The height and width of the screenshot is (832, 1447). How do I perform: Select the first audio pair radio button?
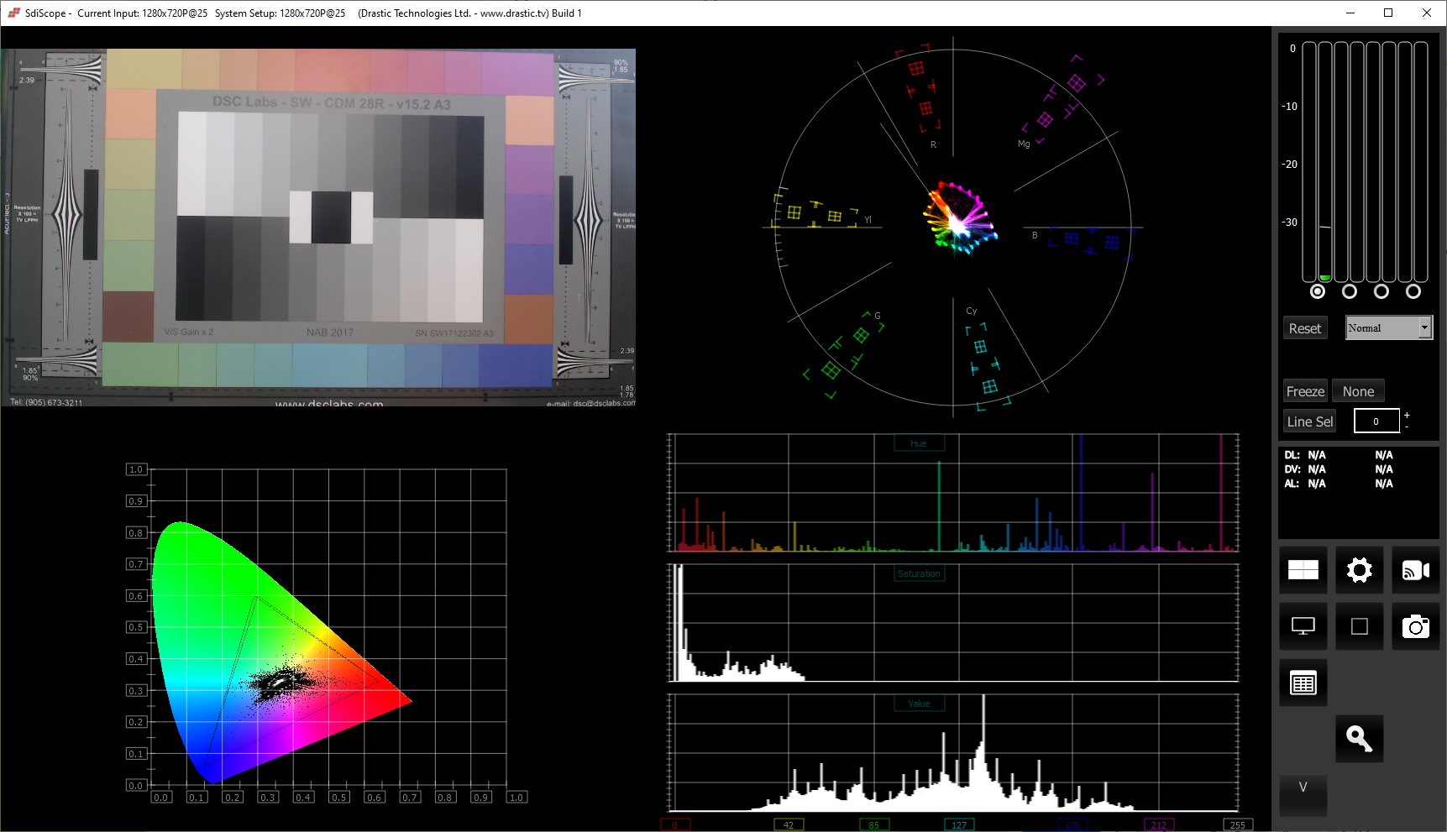(x=1318, y=291)
